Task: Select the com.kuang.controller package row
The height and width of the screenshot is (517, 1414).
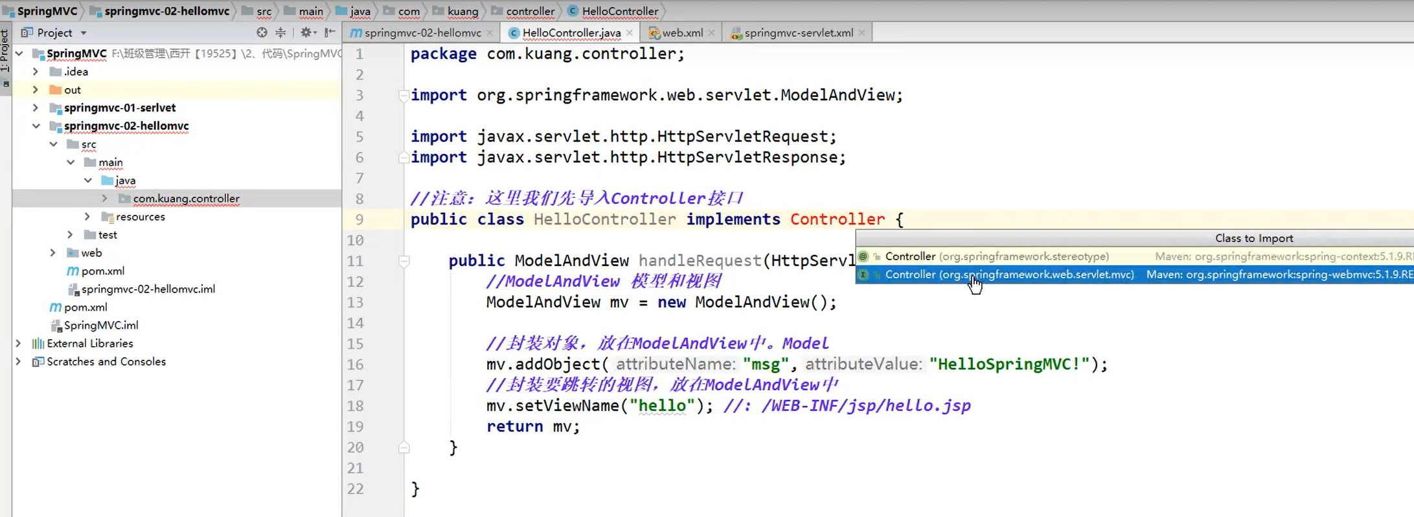Action: point(177,199)
